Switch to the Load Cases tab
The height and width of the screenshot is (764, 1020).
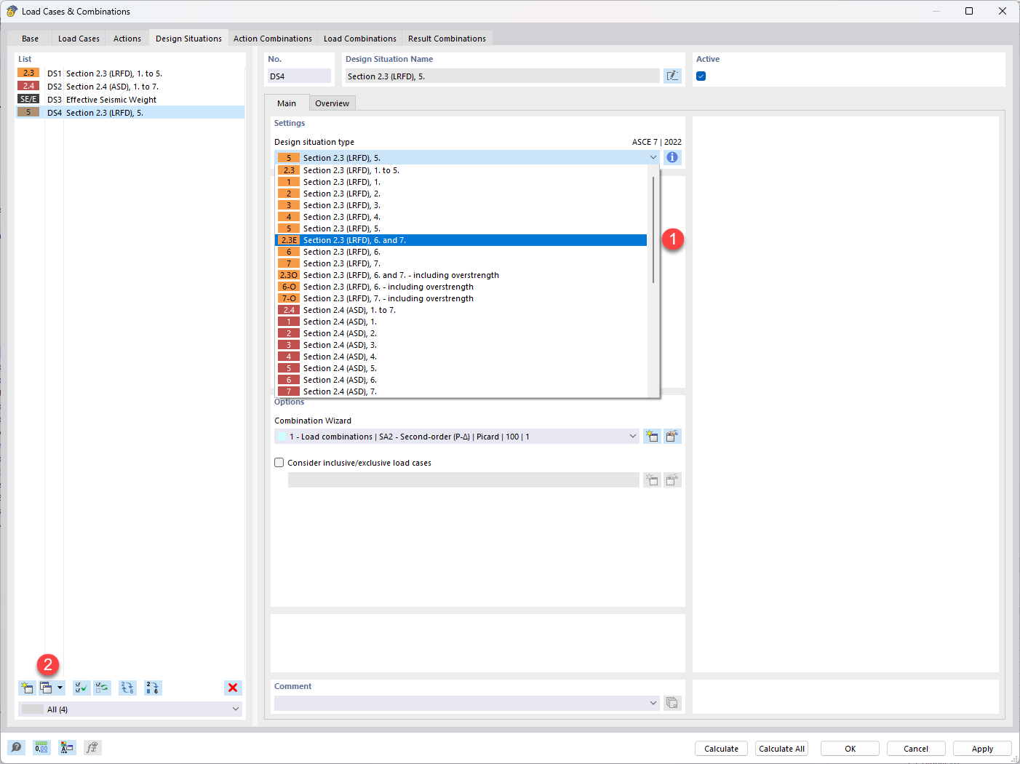pos(79,39)
